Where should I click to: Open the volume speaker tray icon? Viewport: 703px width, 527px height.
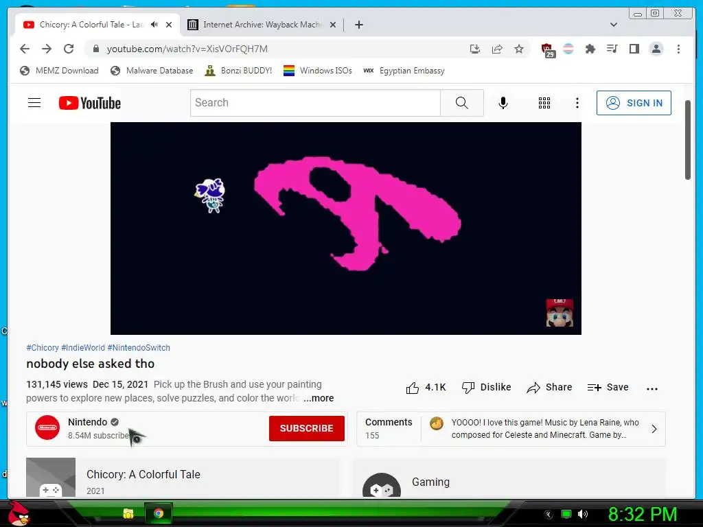[583, 515]
